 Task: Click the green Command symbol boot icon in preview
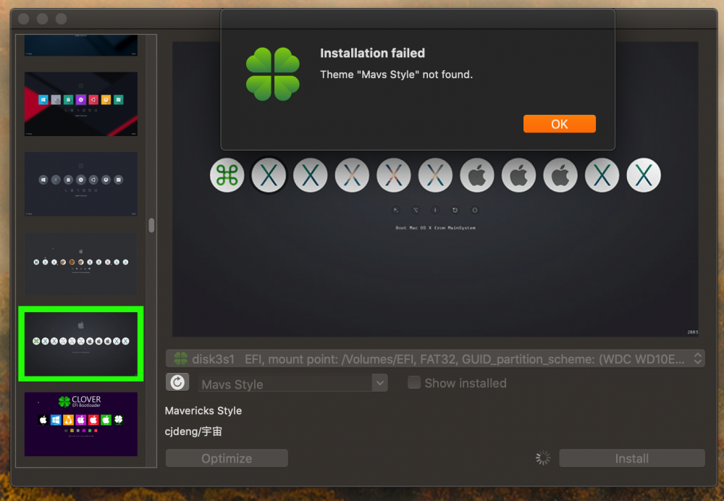227,175
